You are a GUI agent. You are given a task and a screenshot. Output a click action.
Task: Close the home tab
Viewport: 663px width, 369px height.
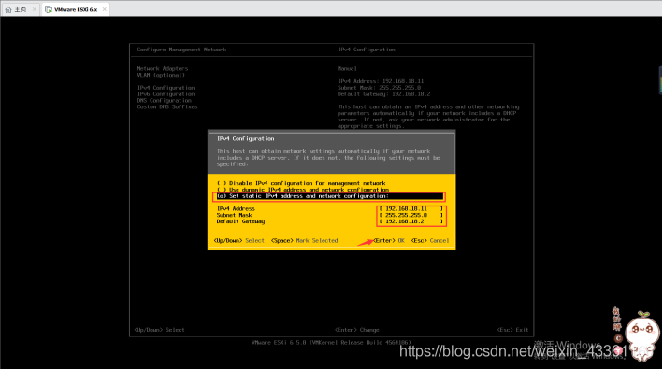click(35, 9)
